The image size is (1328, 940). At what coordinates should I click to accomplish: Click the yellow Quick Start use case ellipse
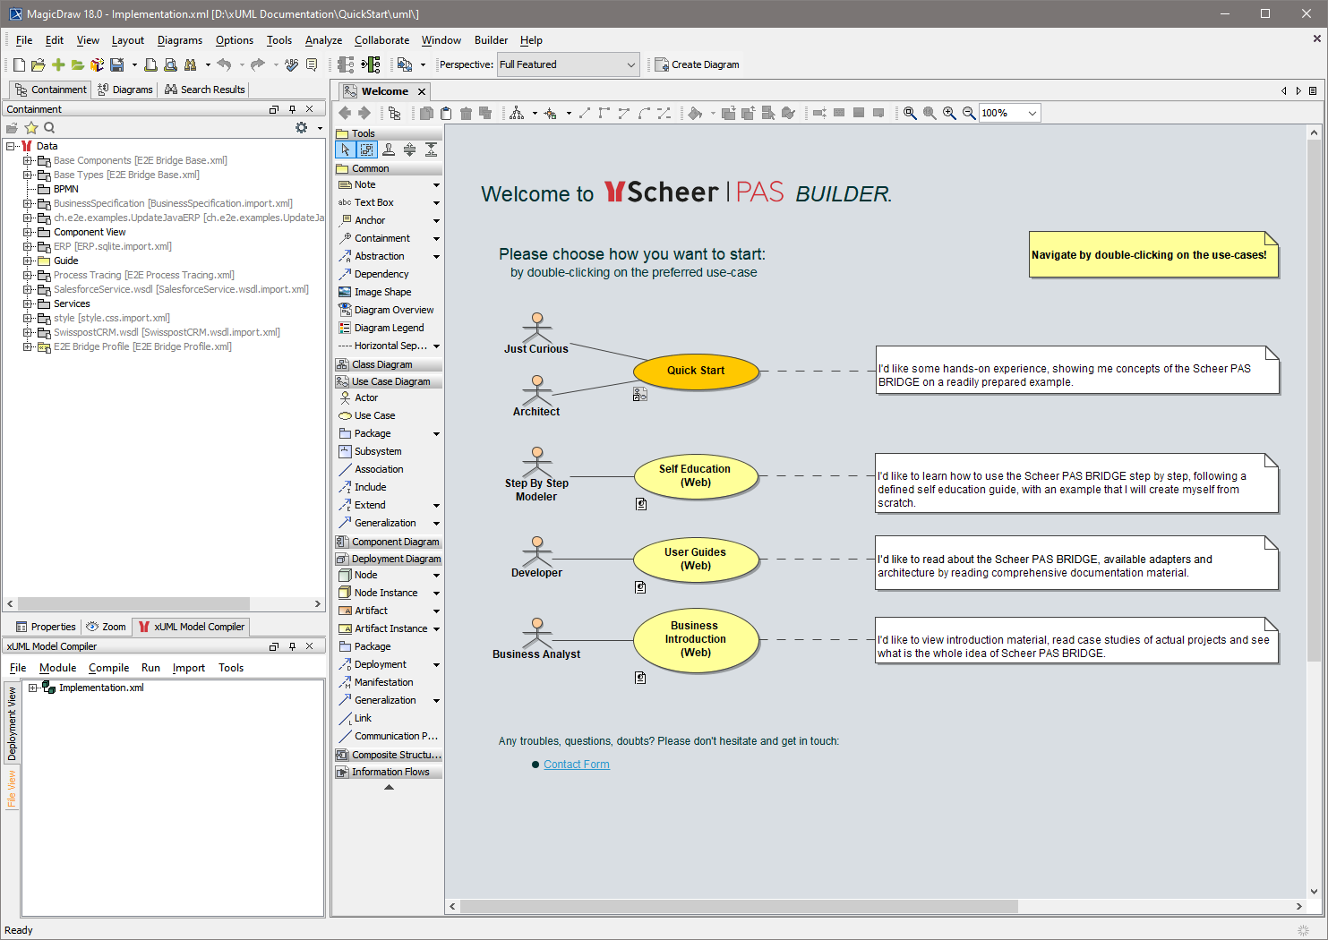tap(696, 371)
